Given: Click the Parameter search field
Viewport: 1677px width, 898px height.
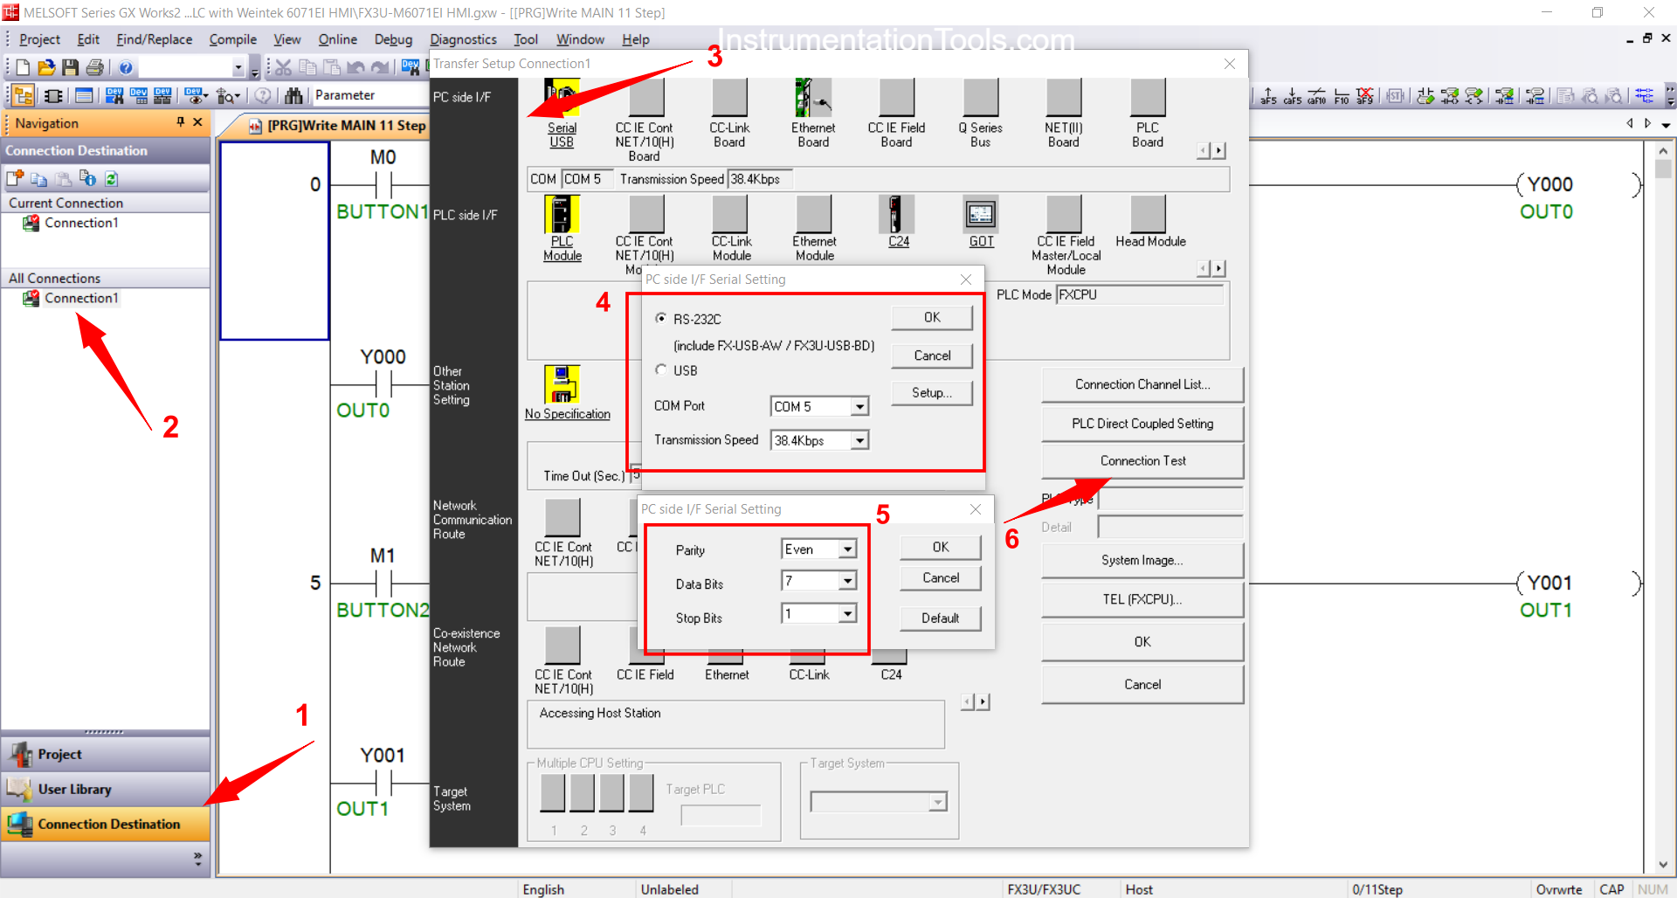Looking at the screenshot, I should tap(369, 95).
